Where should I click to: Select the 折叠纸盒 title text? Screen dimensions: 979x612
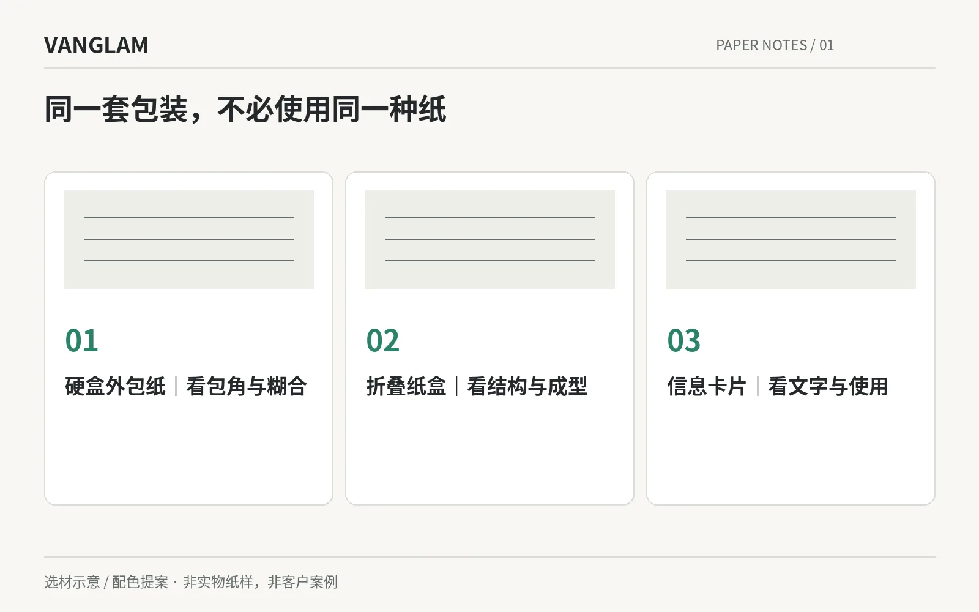pos(406,386)
